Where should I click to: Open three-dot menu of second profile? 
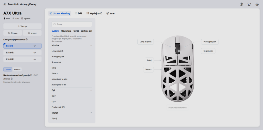(x=38, y=53)
